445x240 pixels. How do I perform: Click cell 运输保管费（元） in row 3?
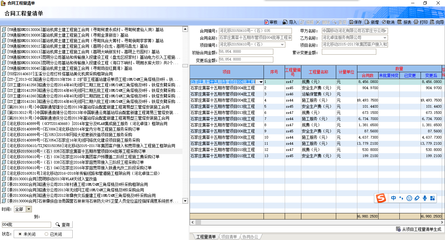pyautogui.click(x=319, y=94)
